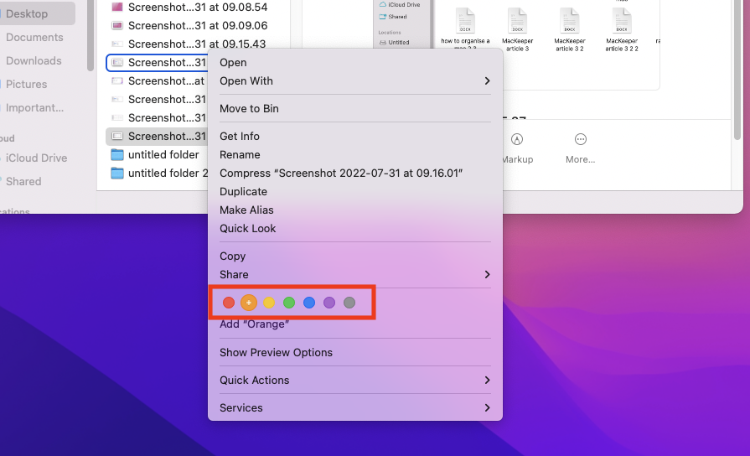Open iCloud Drive in Finder sidebar
Image resolution: width=750 pixels, height=456 pixels.
(36, 158)
